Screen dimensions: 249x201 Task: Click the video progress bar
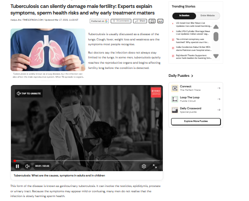87,161
